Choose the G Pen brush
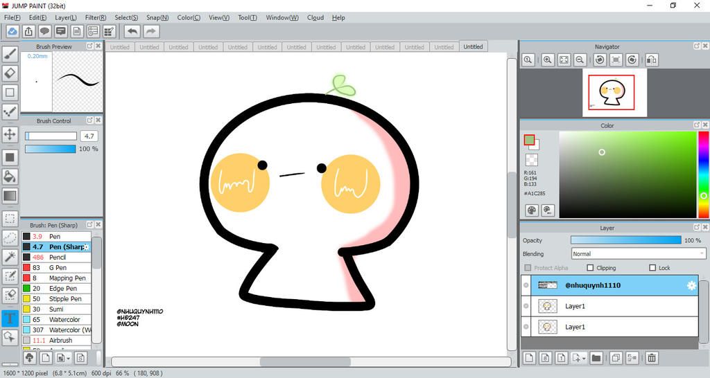This screenshot has width=710, height=378. (x=57, y=268)
